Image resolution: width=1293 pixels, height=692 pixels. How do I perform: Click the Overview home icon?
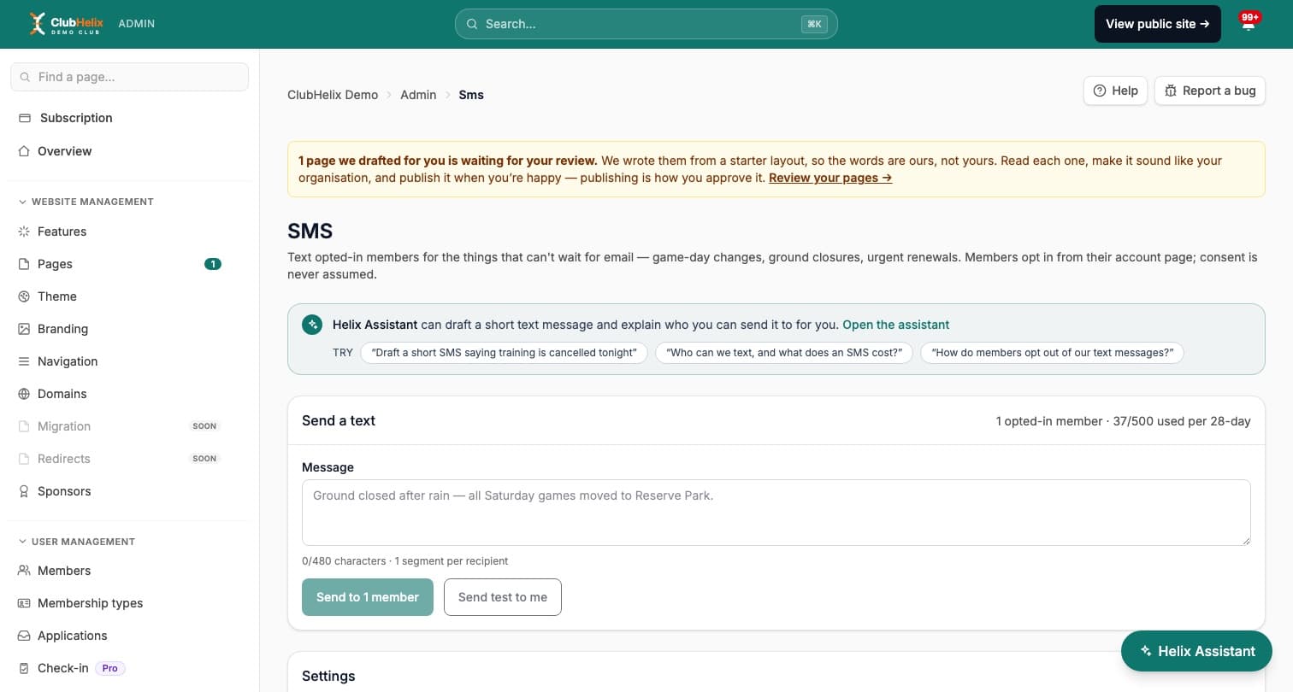pyautogui.click(x=24, y=151)
